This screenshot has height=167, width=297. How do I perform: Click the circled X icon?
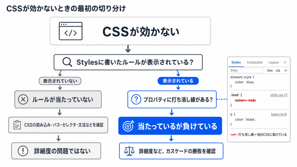pyautogui.click(x=23, y=99)
